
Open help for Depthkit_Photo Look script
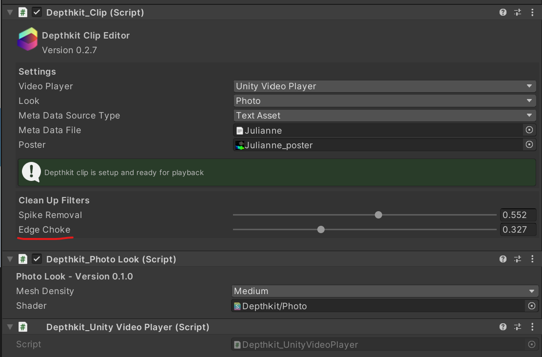(x=503, y=259)
